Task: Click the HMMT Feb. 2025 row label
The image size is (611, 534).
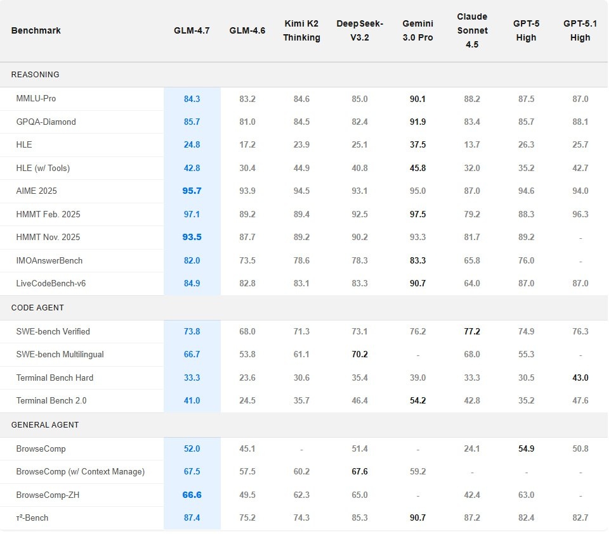Action: pyautogui.click(x=48, y=214)
